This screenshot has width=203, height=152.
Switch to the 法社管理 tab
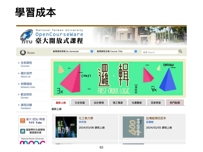pyautogui.click(x=99, y=103)
